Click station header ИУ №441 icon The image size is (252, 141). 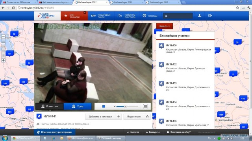click(39, 116)
